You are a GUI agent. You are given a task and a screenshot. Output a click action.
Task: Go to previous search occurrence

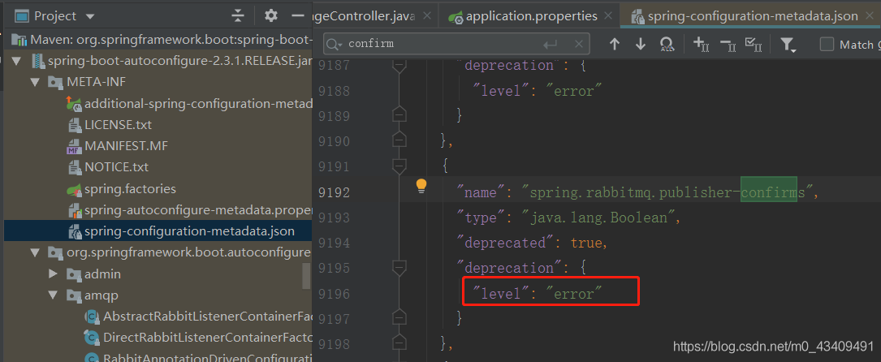point(615,44)
